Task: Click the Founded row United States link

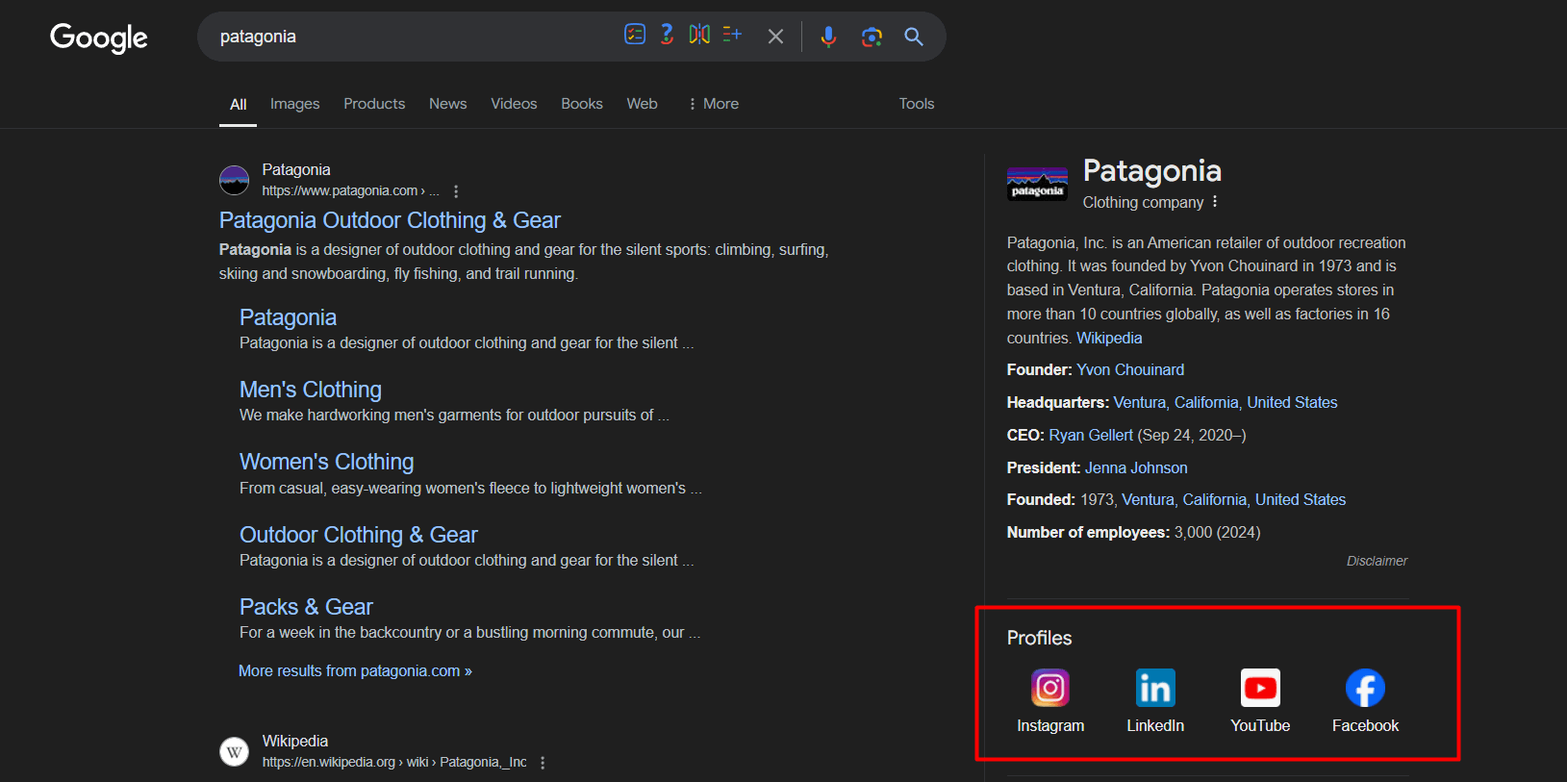Action: tap(1301, 500)
